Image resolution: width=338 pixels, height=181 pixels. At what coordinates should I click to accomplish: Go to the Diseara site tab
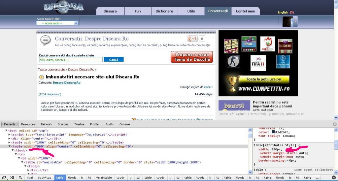pyautogui.click(x=110, y=11)
